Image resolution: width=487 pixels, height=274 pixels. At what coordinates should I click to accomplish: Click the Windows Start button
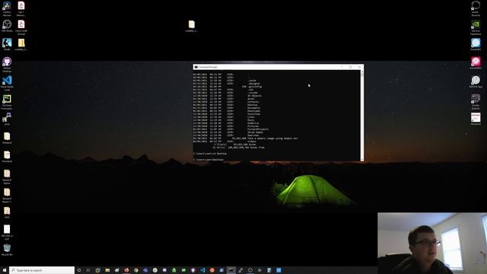click(x=5, y=270)
